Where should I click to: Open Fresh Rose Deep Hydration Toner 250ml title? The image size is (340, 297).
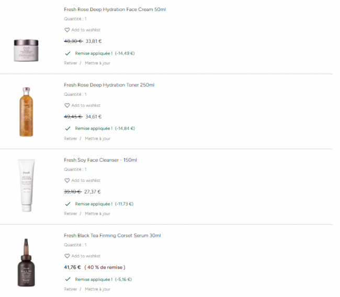click(x=109, y=85)
